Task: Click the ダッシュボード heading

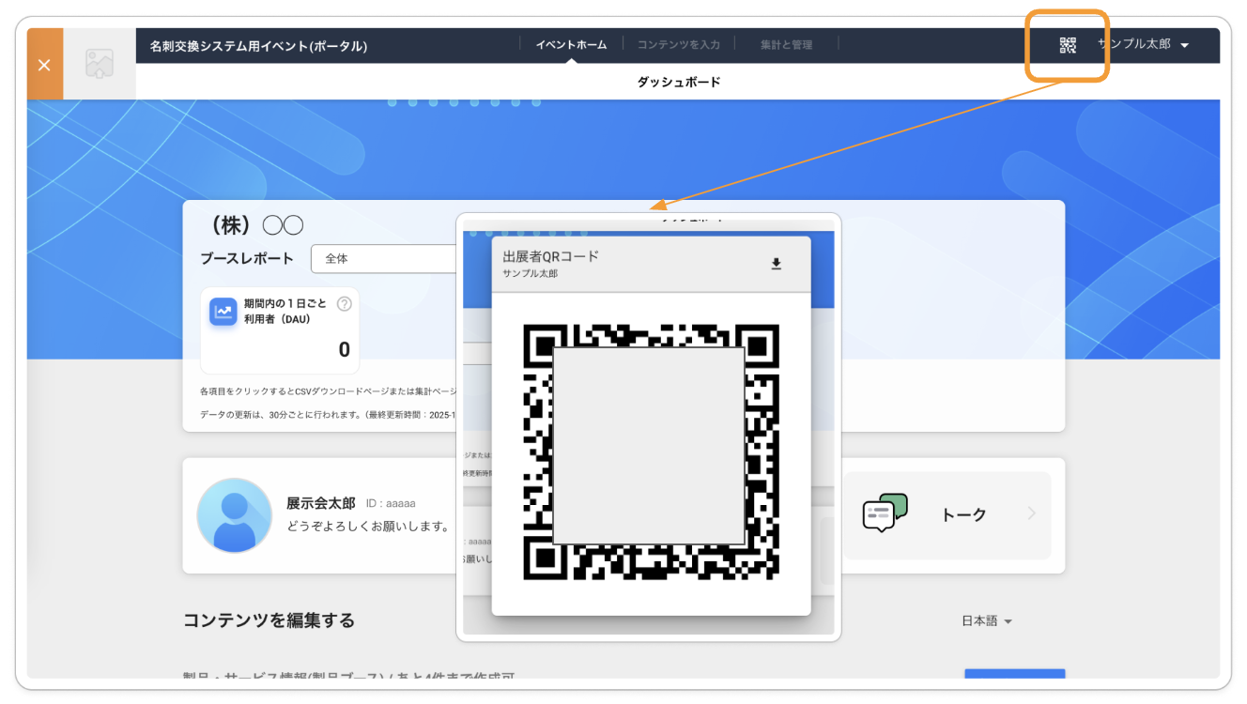Action: (679, 82)
